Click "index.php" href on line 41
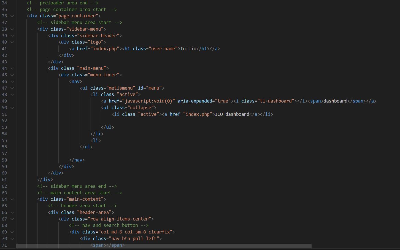The image size is (400, 250). 105,49
